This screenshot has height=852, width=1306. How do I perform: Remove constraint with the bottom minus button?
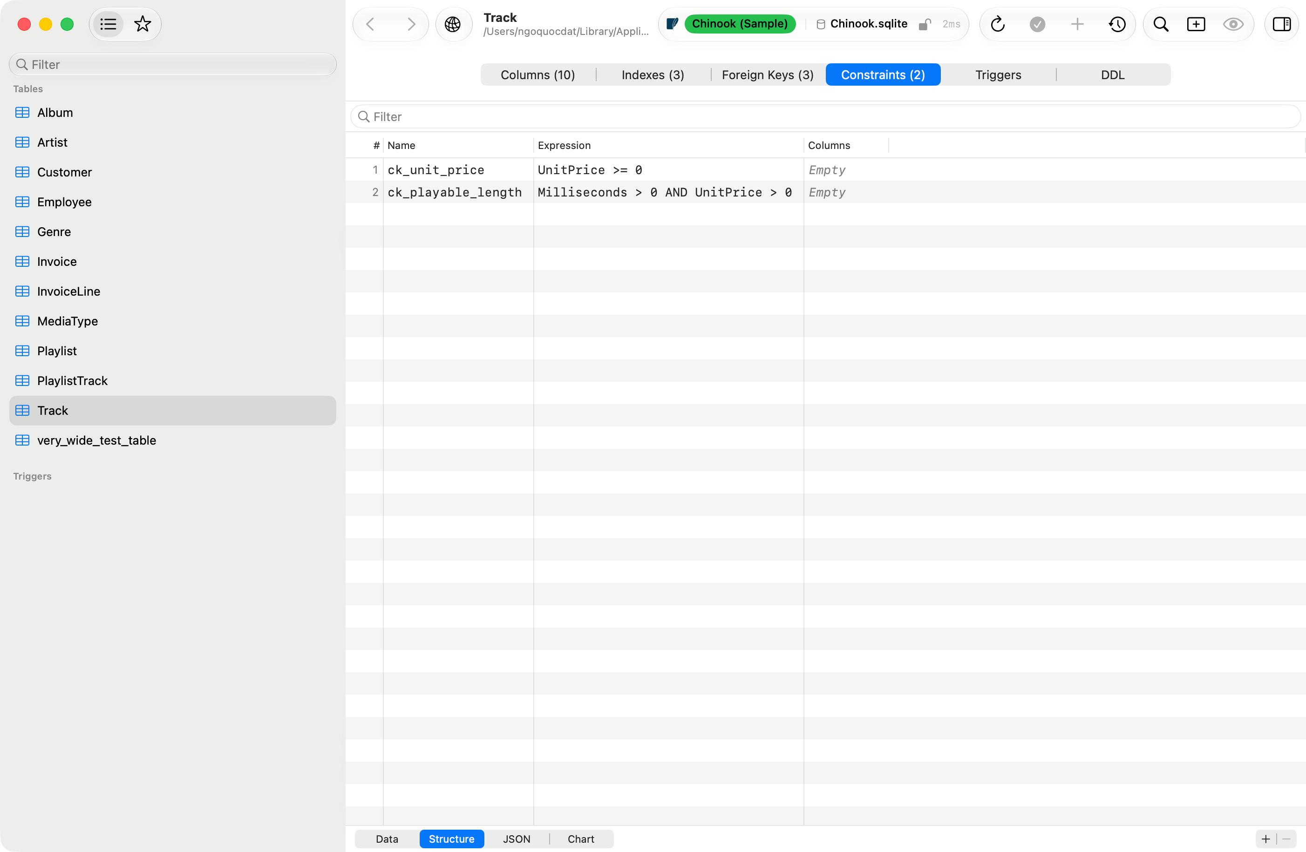(1286, 839)
